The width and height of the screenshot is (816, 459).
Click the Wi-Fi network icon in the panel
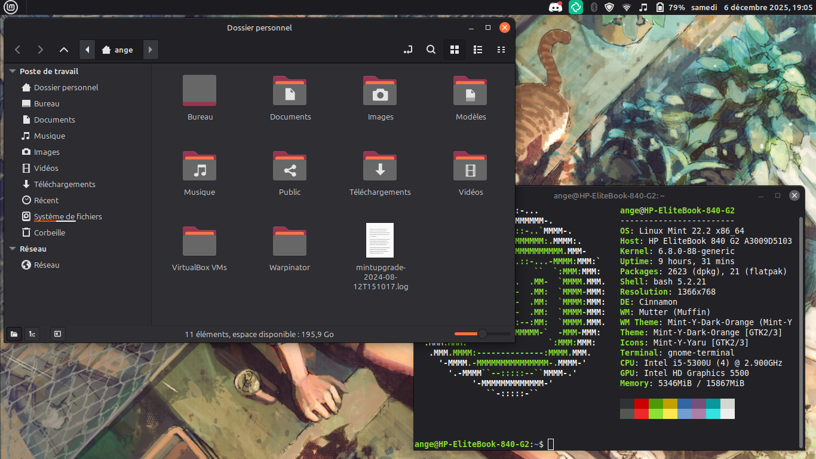626,7
